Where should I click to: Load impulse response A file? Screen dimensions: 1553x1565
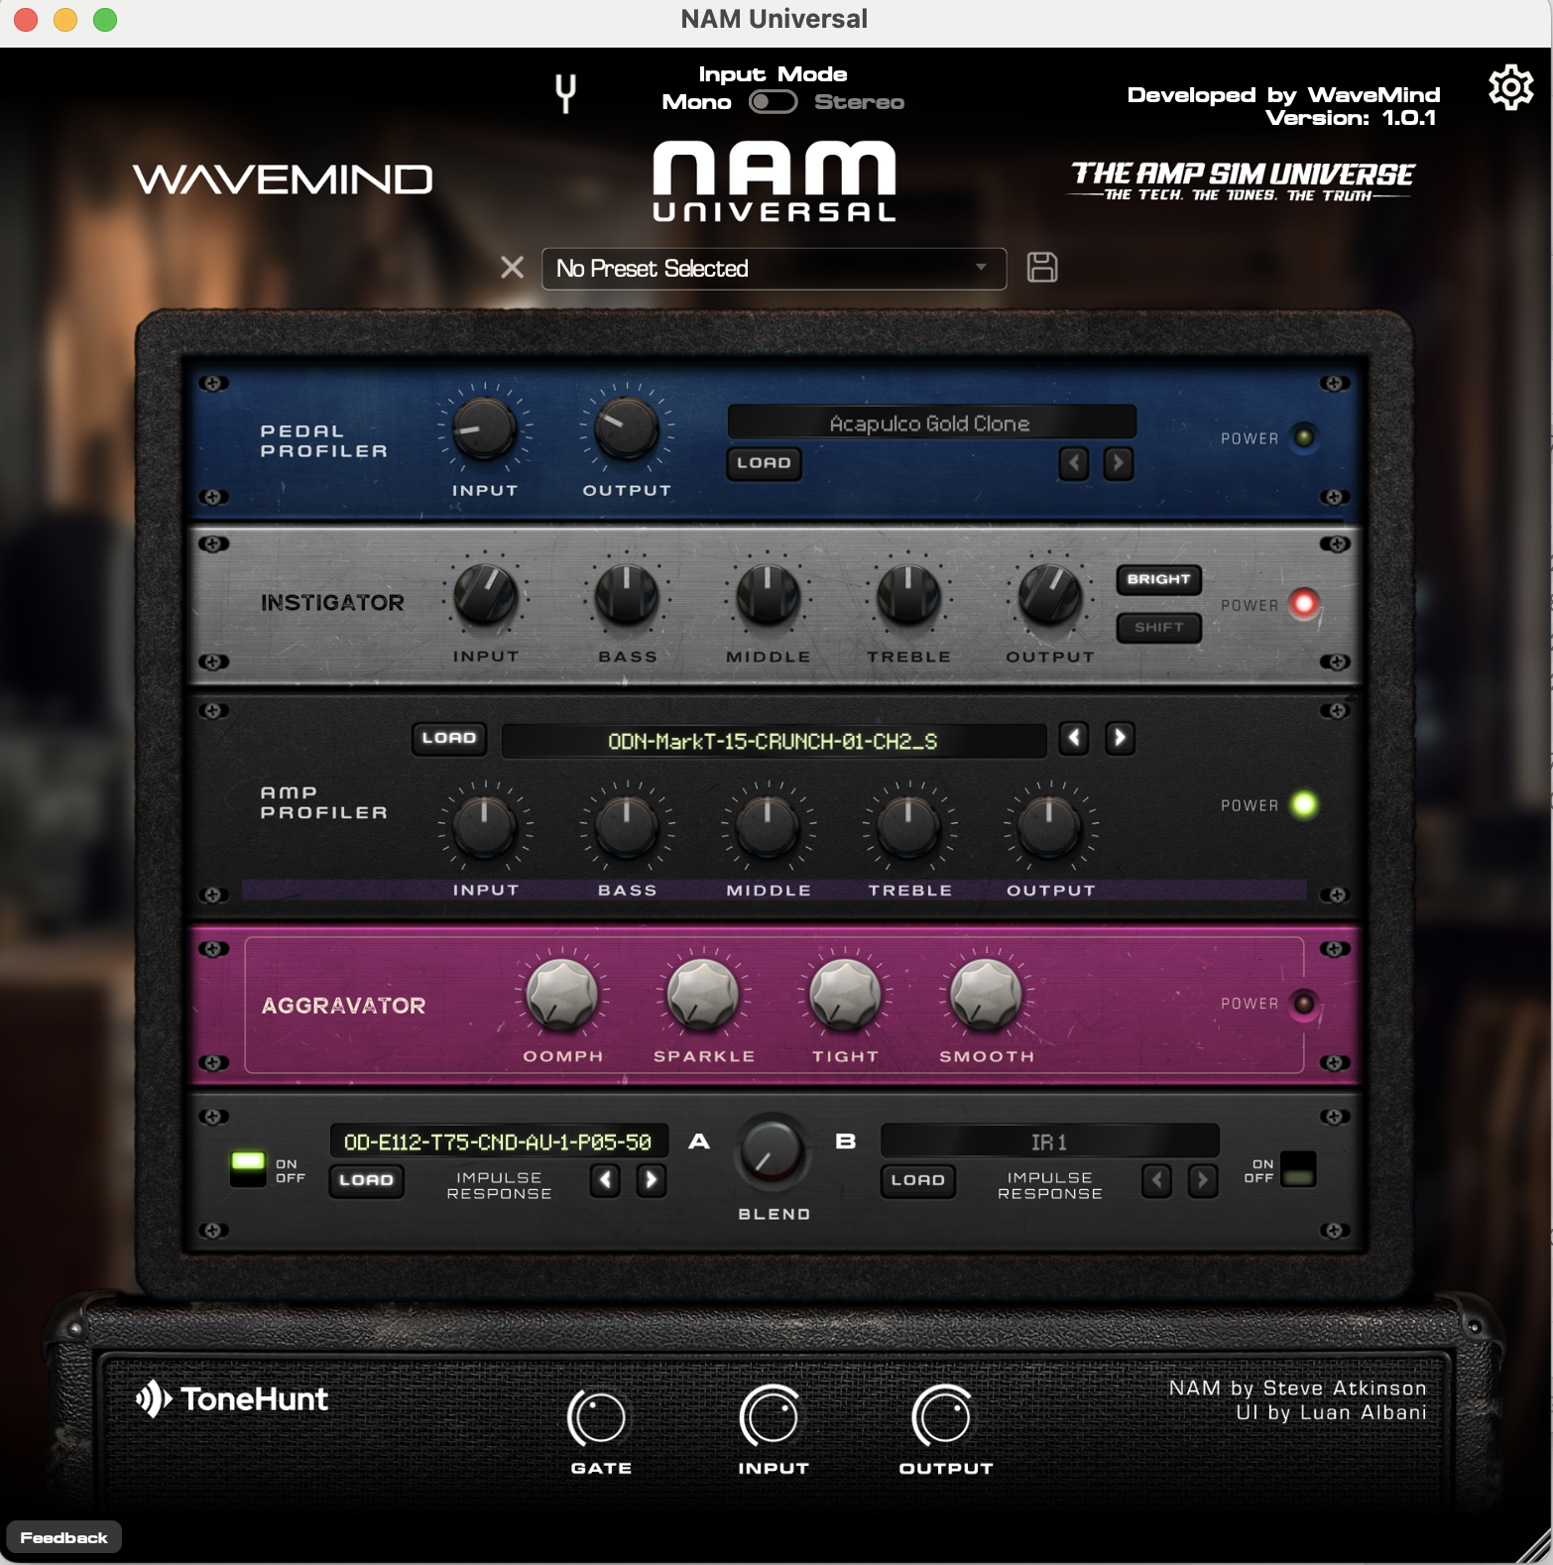[x=367, y=1180]
